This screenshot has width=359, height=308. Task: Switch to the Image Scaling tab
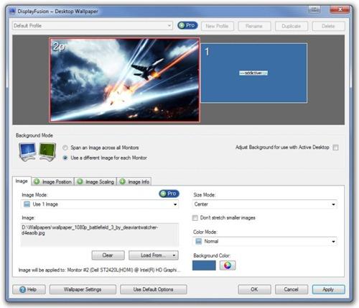[95, 181]
